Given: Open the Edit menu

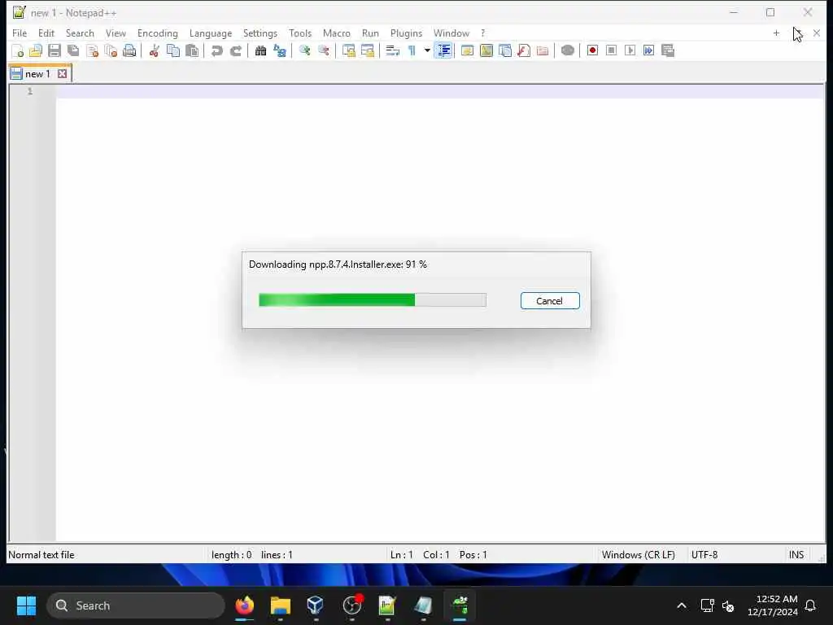Looking at the screenshot, I should tap(46, 33).
